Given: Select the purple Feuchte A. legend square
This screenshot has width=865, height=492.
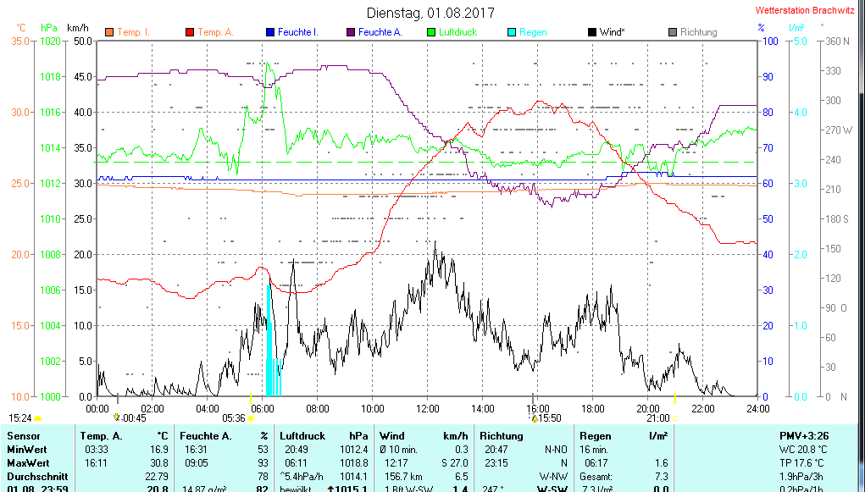Looking at the screenshot, I should tap(350, 32).
